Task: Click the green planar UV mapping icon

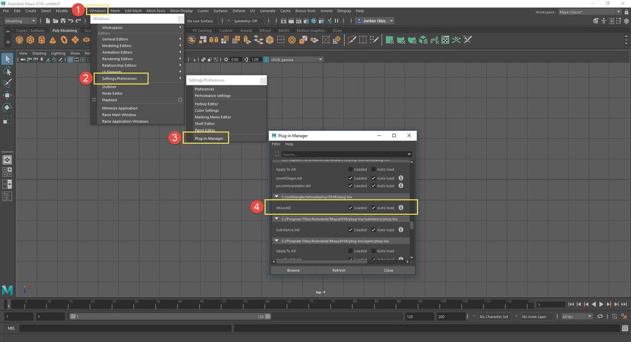Action: [390, 40]
